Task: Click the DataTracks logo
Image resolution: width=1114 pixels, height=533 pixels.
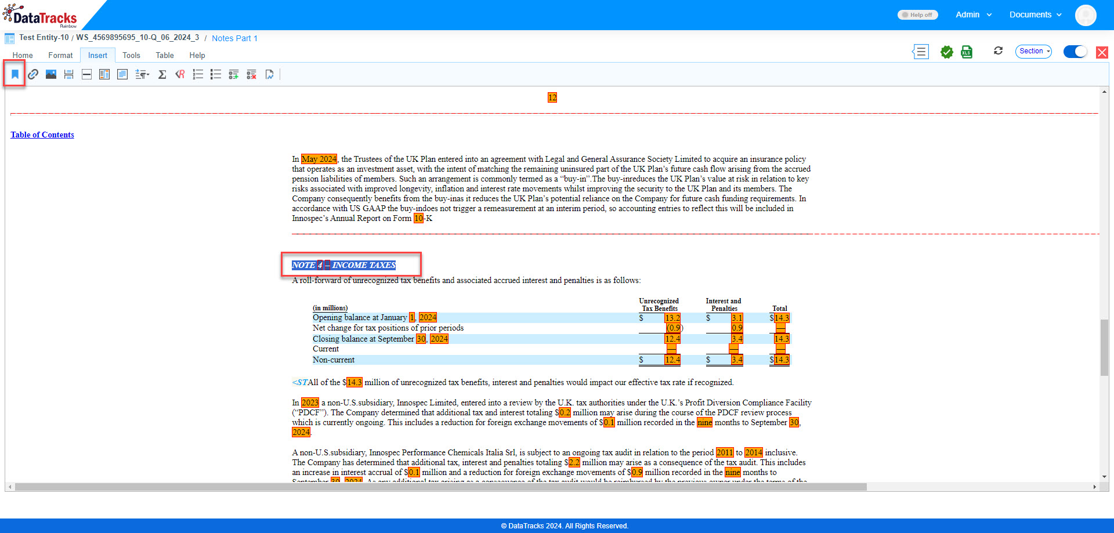Action: tap(40, 16)
